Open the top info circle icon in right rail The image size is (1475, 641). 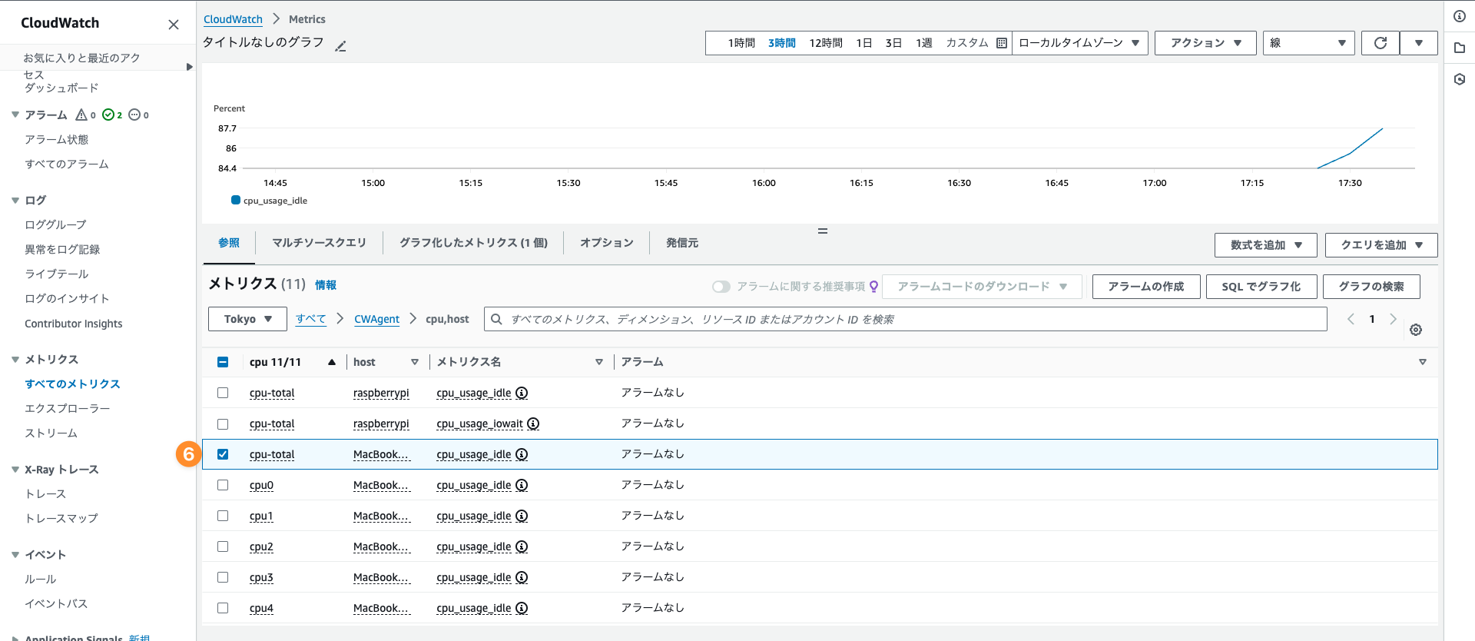(x=1460, y=16)
